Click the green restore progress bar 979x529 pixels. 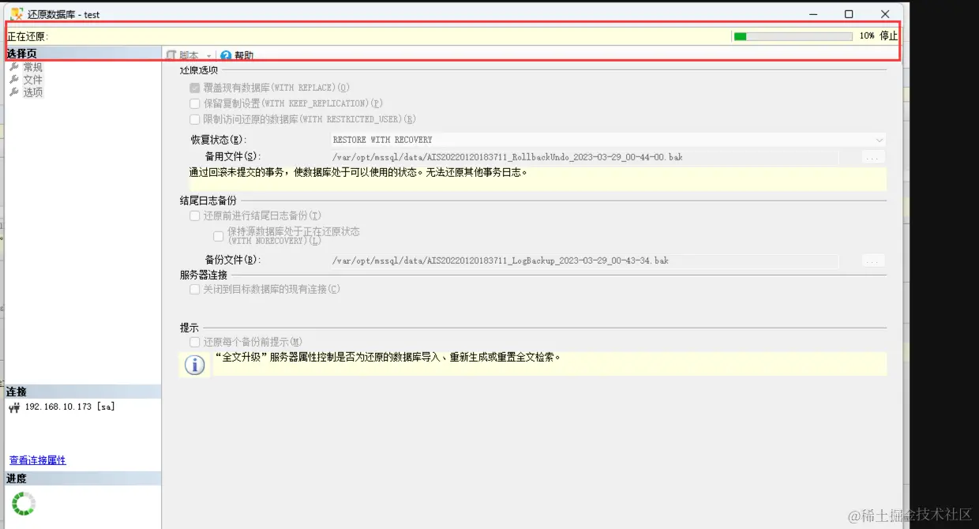[793, 36]
